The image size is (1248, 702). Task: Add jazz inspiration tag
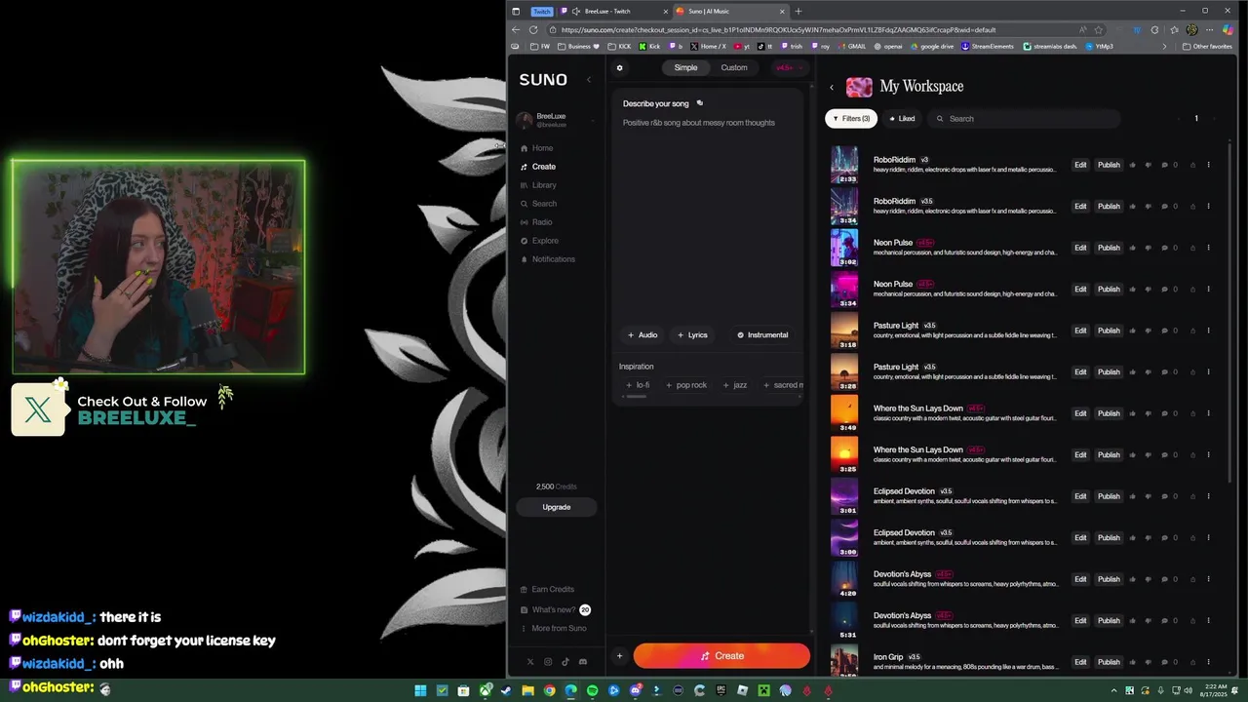click(x=735, y=385)
